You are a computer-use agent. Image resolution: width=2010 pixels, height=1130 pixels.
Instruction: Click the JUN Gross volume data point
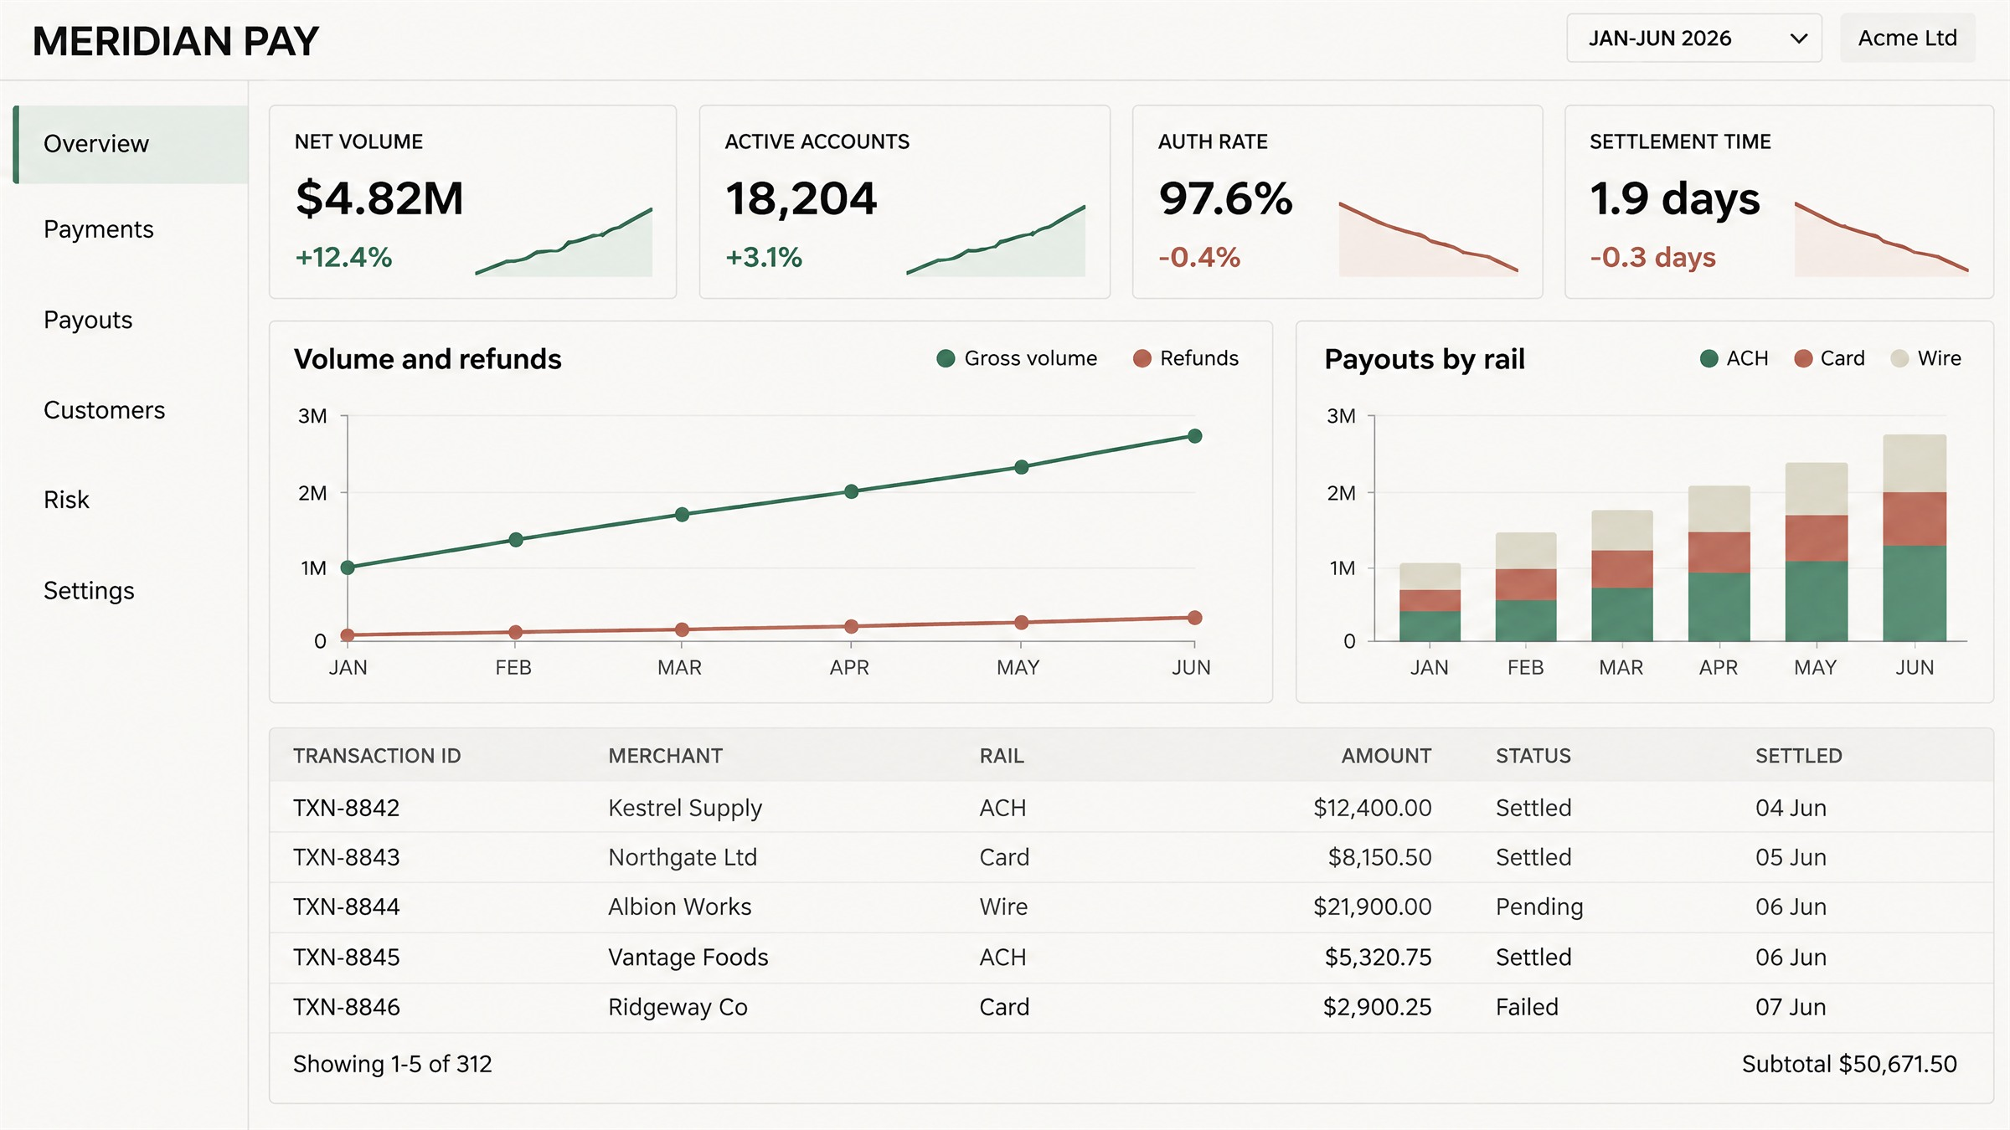(x=1195, y=436)
